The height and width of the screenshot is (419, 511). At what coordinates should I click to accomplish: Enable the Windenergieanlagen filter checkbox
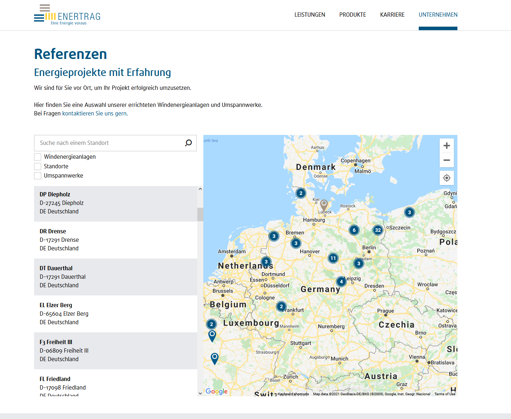(x=38, y=157)
